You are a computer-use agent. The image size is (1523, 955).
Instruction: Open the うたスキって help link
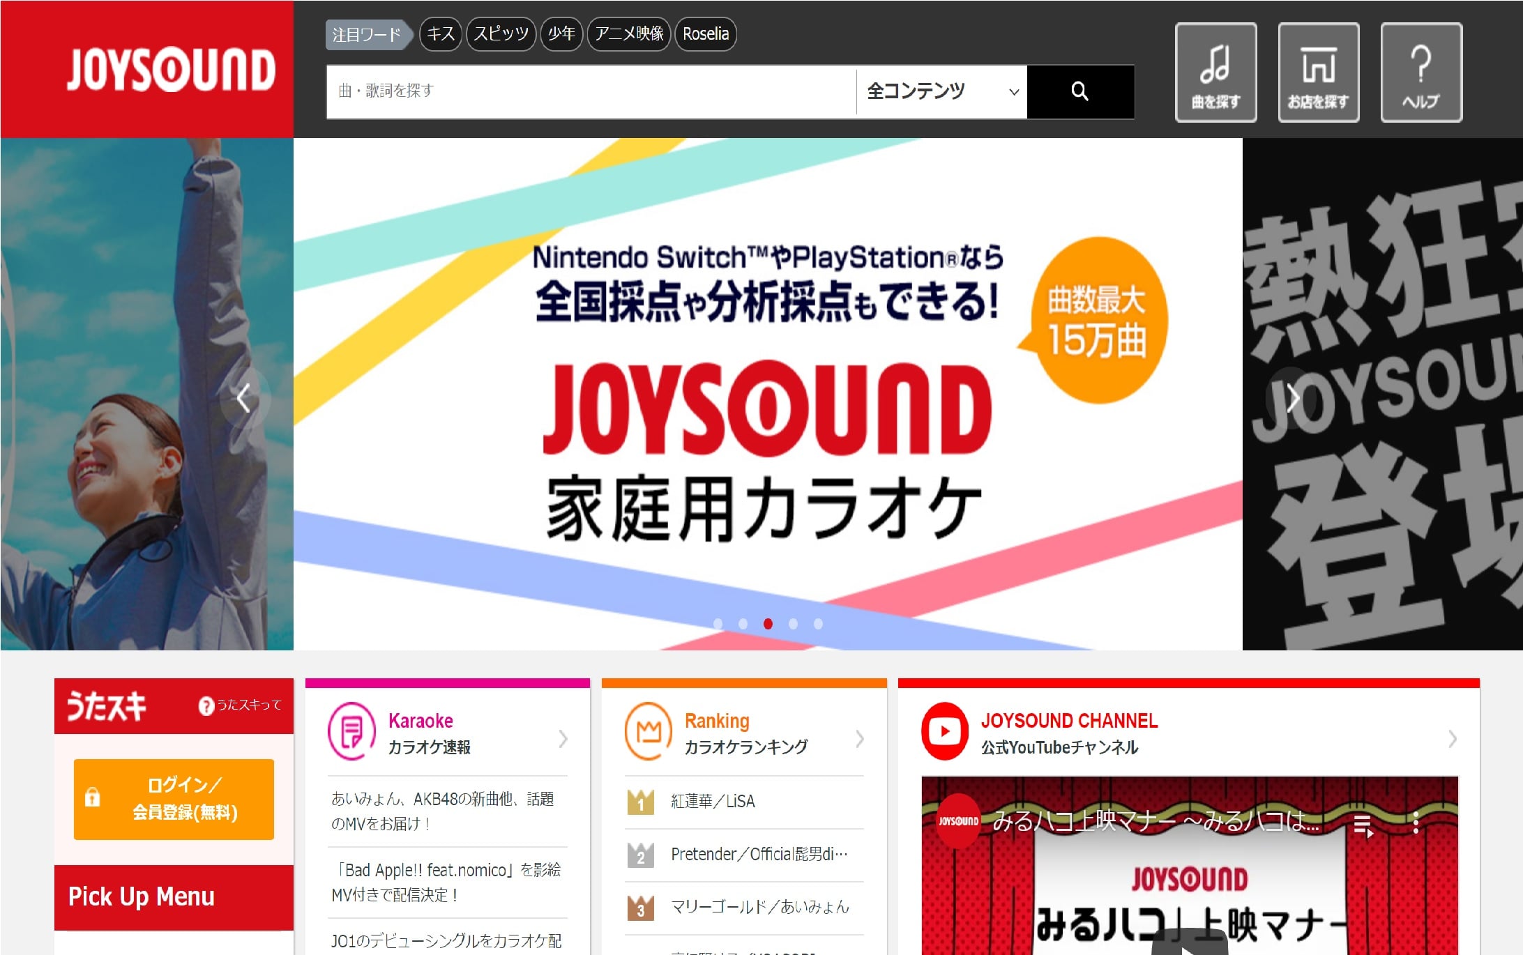click(241, 705)
